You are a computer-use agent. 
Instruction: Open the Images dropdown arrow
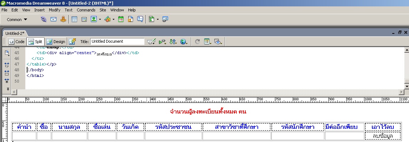click(x=100, y=19)
